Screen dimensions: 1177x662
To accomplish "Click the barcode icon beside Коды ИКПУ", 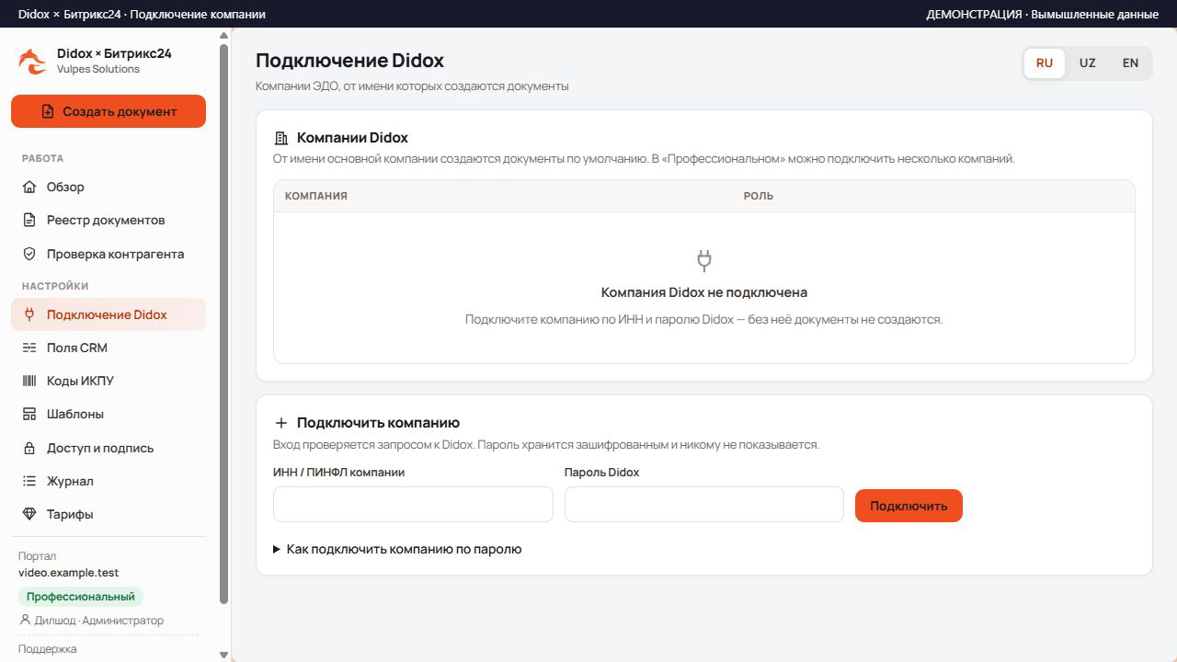I will tap(29, 381).
